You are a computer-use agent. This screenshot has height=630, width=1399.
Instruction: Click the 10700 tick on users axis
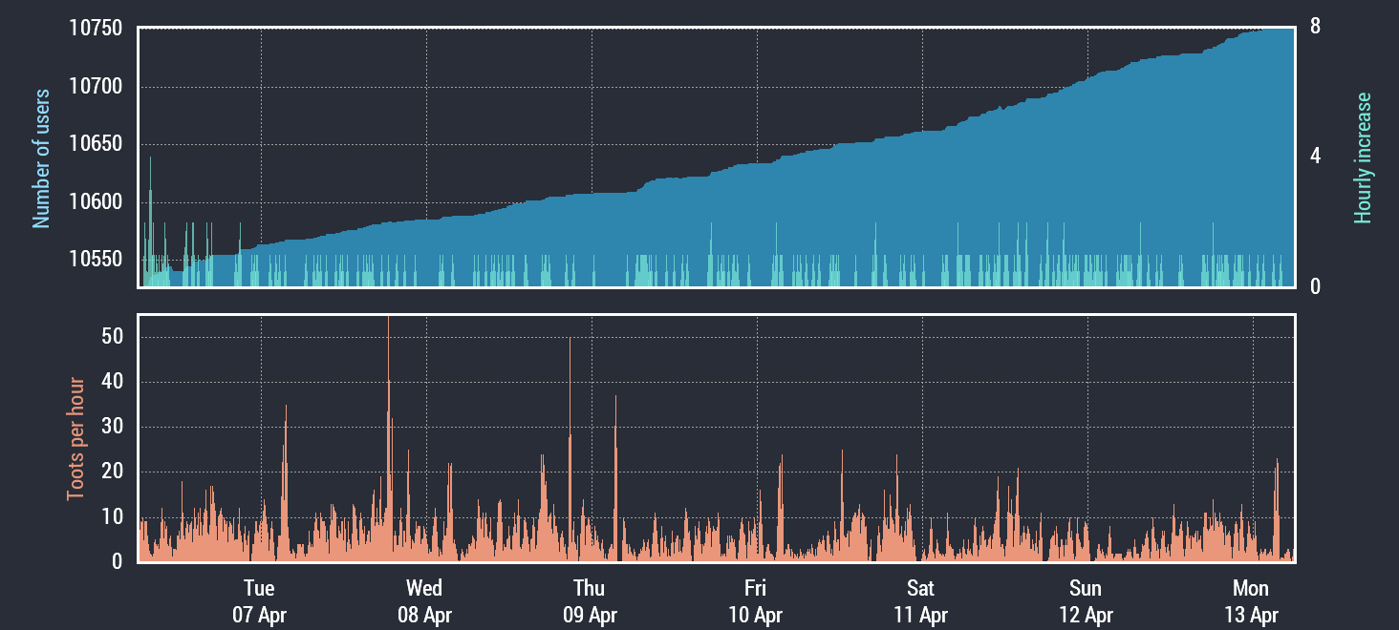[x=96, y=87]
